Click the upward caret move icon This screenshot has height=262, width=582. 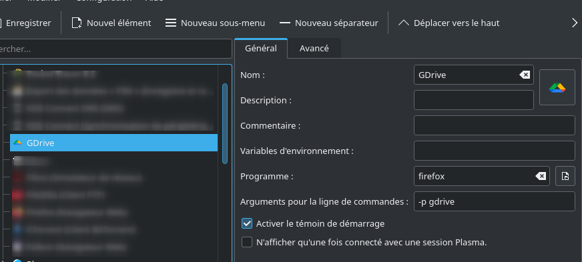point(403,23)
